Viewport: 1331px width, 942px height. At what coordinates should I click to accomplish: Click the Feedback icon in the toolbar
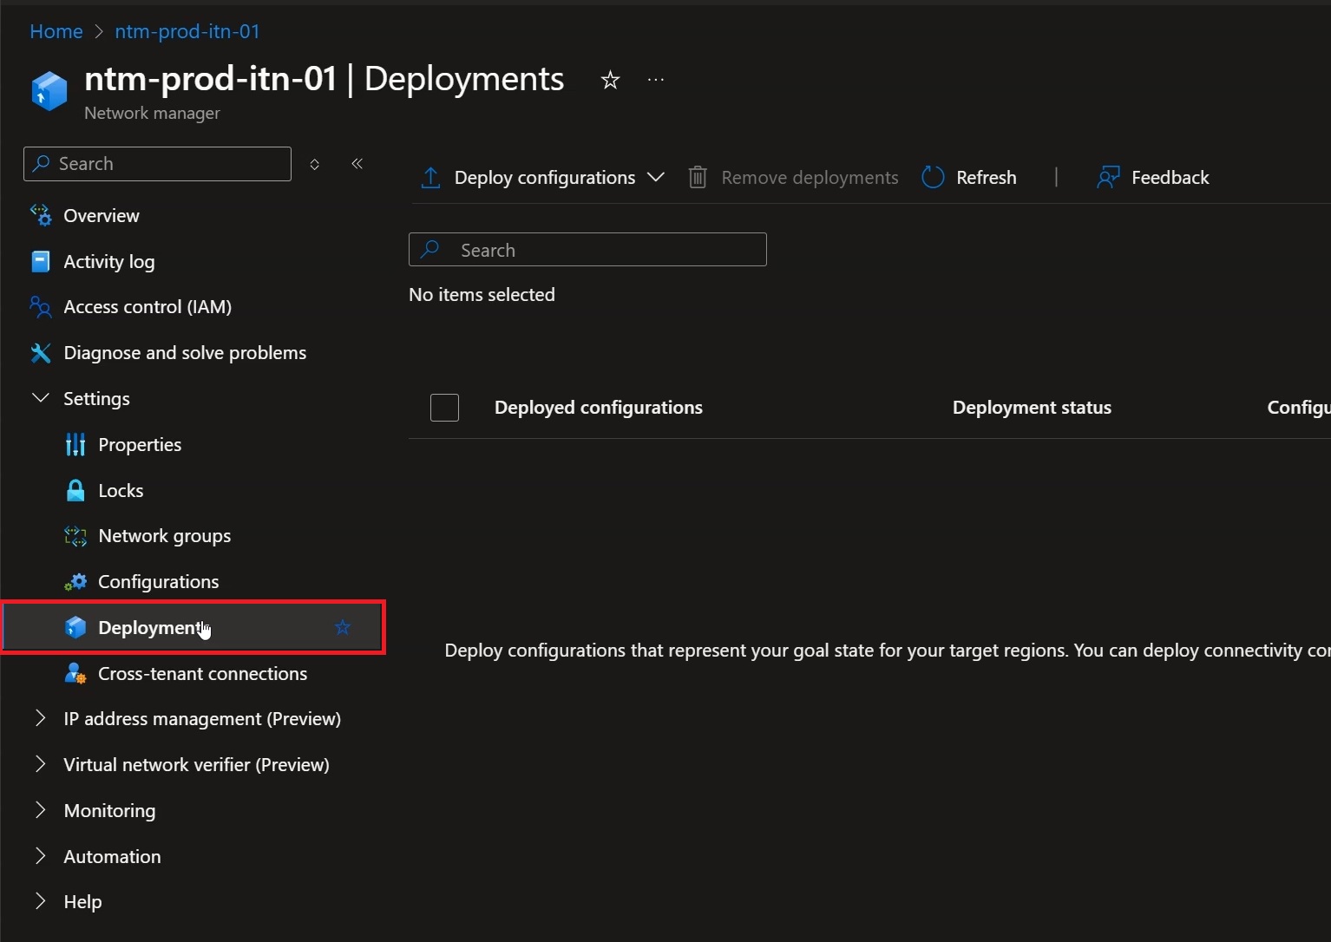(x=1108, y=177)
